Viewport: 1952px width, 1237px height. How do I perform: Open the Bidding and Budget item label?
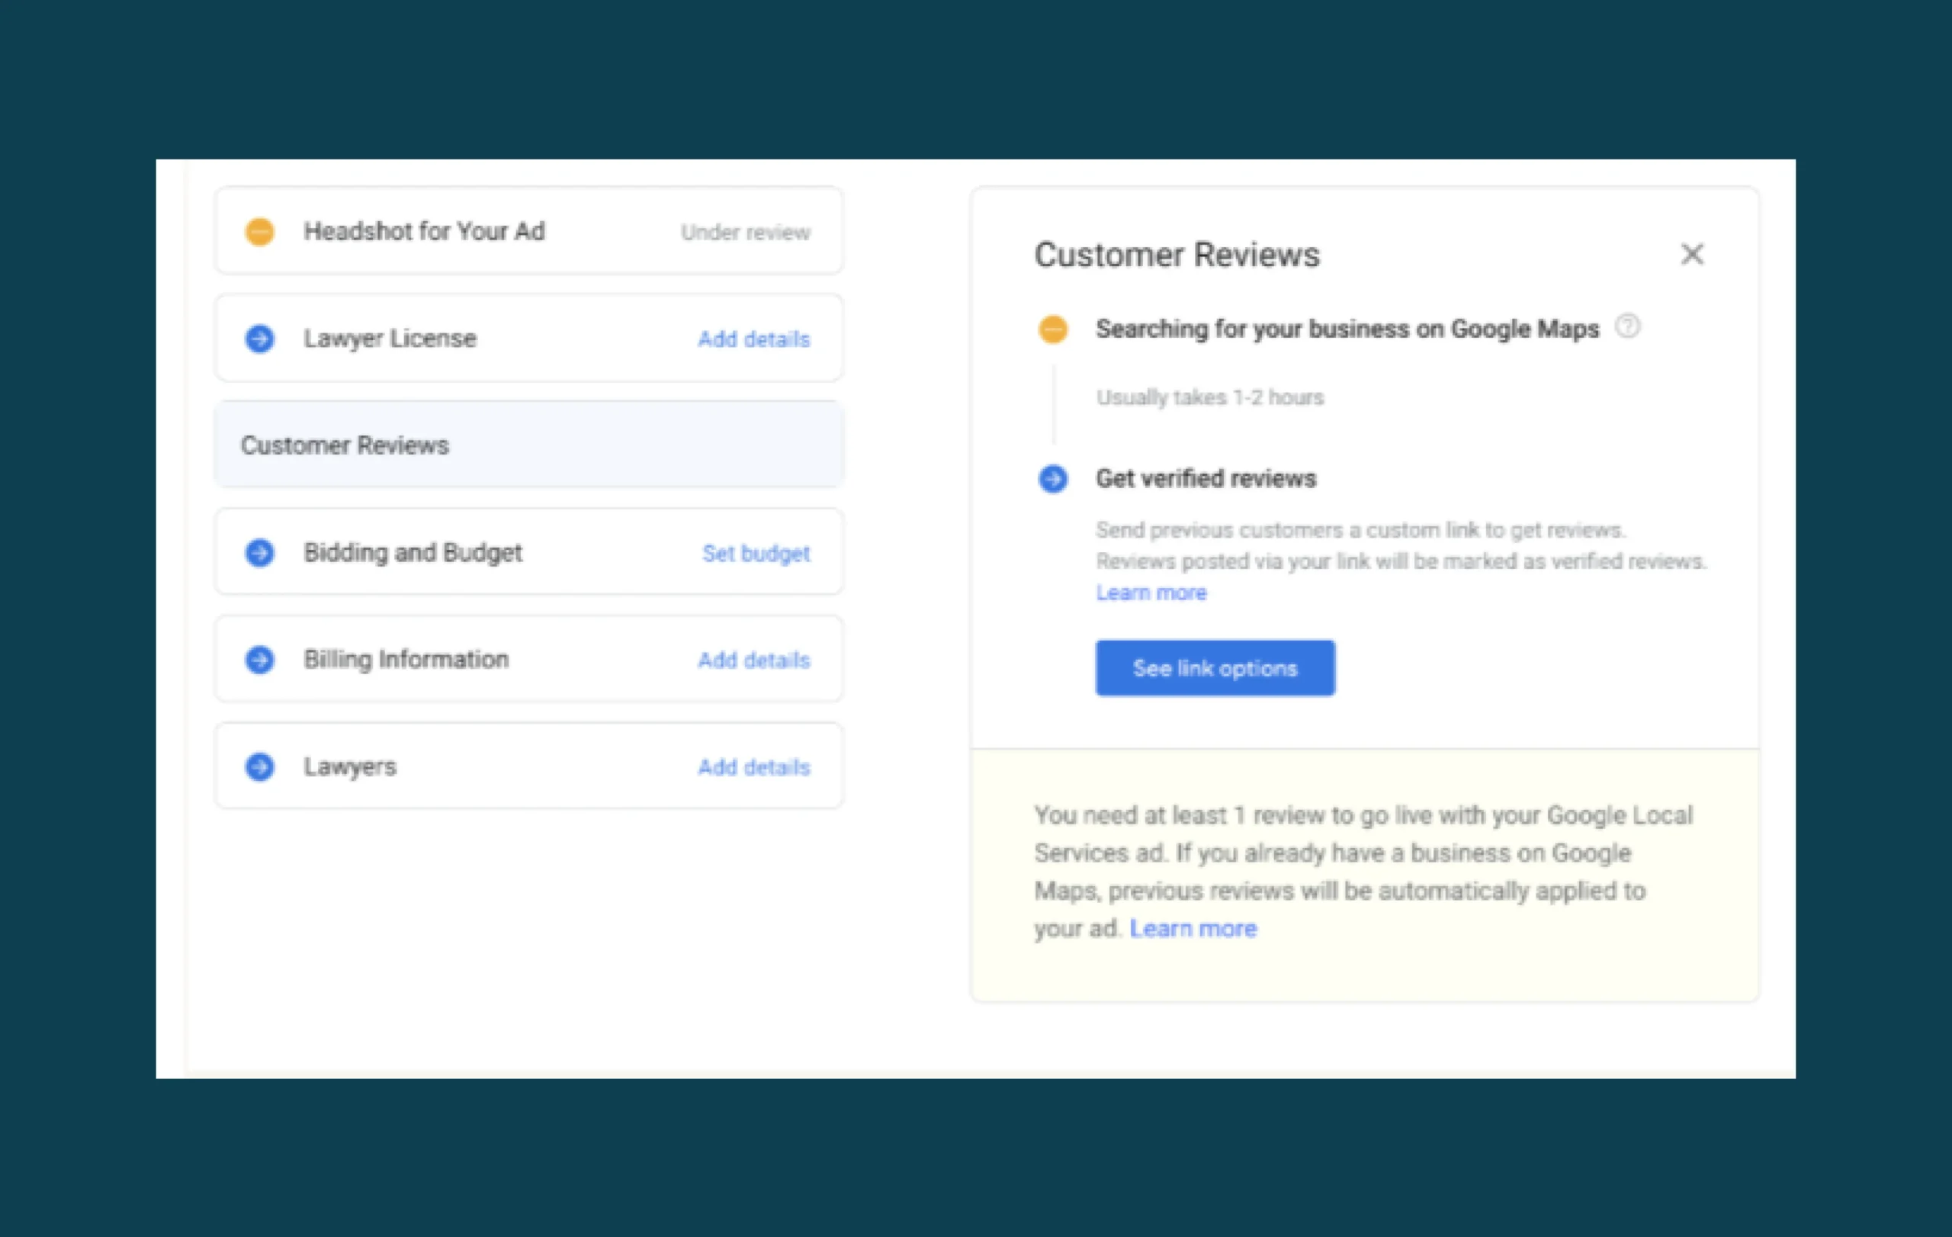click(x=413, y=553)
